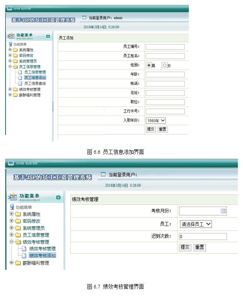The height and width of the screenshot is (302, 243).
Task: Click the 迟到次数 input field
Action: (203, 237)
